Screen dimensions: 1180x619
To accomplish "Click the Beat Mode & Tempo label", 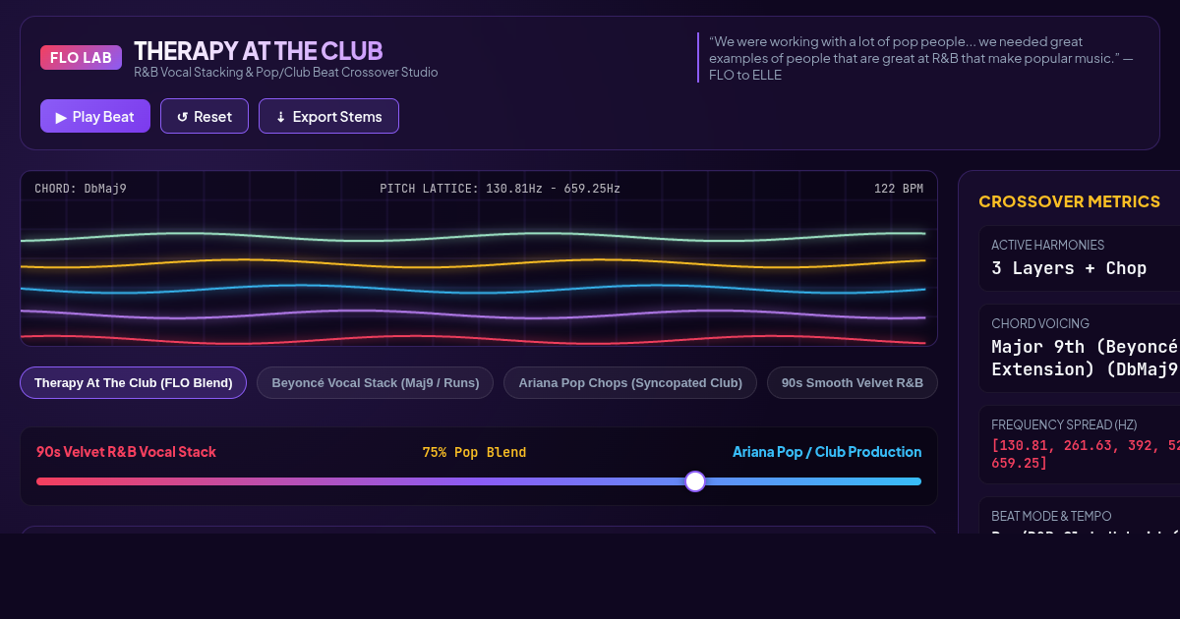I will tap(1051, 516).
